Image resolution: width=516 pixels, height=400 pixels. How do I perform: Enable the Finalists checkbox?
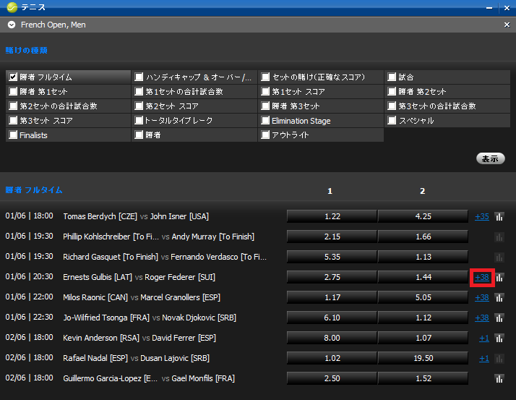click(13, 135)
